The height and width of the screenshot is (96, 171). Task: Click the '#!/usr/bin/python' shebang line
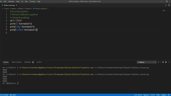[19, 11]
